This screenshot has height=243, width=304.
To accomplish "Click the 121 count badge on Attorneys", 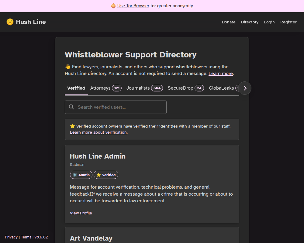I will point(117,88).
